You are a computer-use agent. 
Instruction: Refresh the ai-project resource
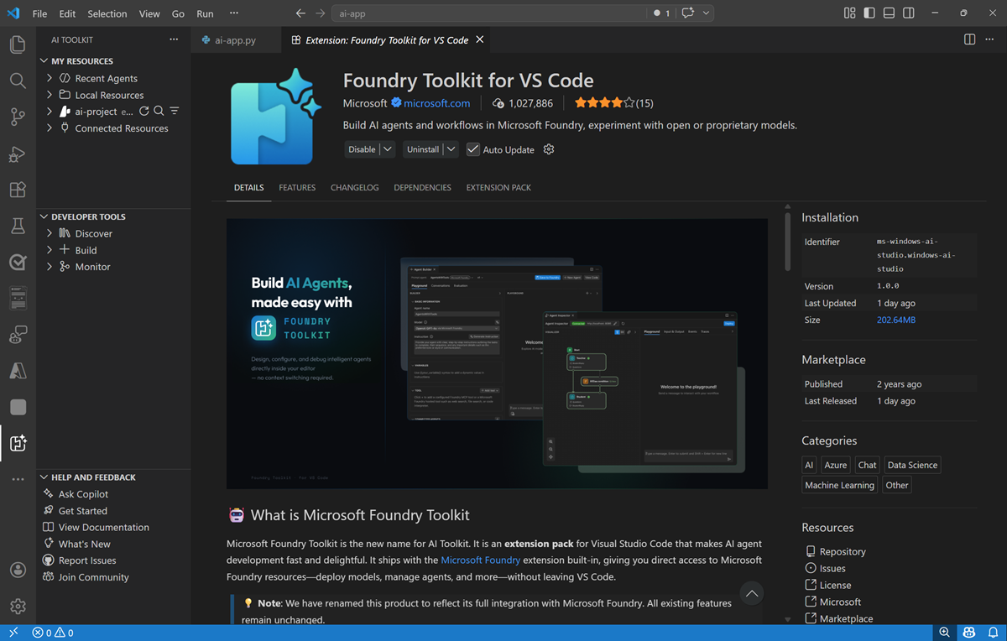click(143, 111)
